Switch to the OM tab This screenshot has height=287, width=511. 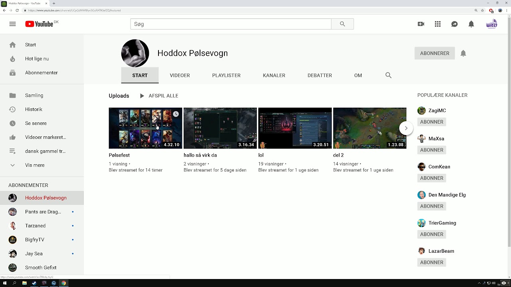358,75
